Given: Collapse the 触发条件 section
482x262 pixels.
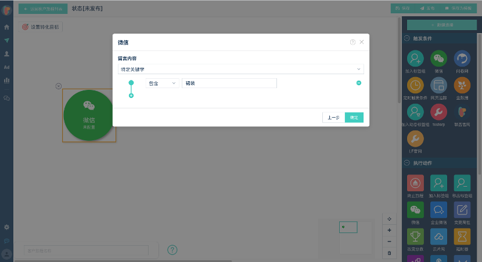Looking at the screenshot, I should point(407,38).
